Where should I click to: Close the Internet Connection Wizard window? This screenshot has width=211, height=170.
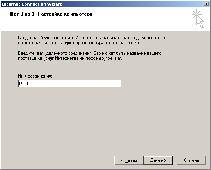206,4
